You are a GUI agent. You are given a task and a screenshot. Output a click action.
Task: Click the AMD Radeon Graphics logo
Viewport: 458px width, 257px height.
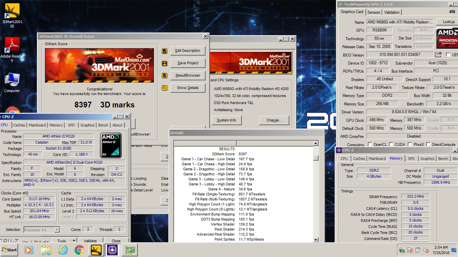pyautogui.click(x=447, y=38)
